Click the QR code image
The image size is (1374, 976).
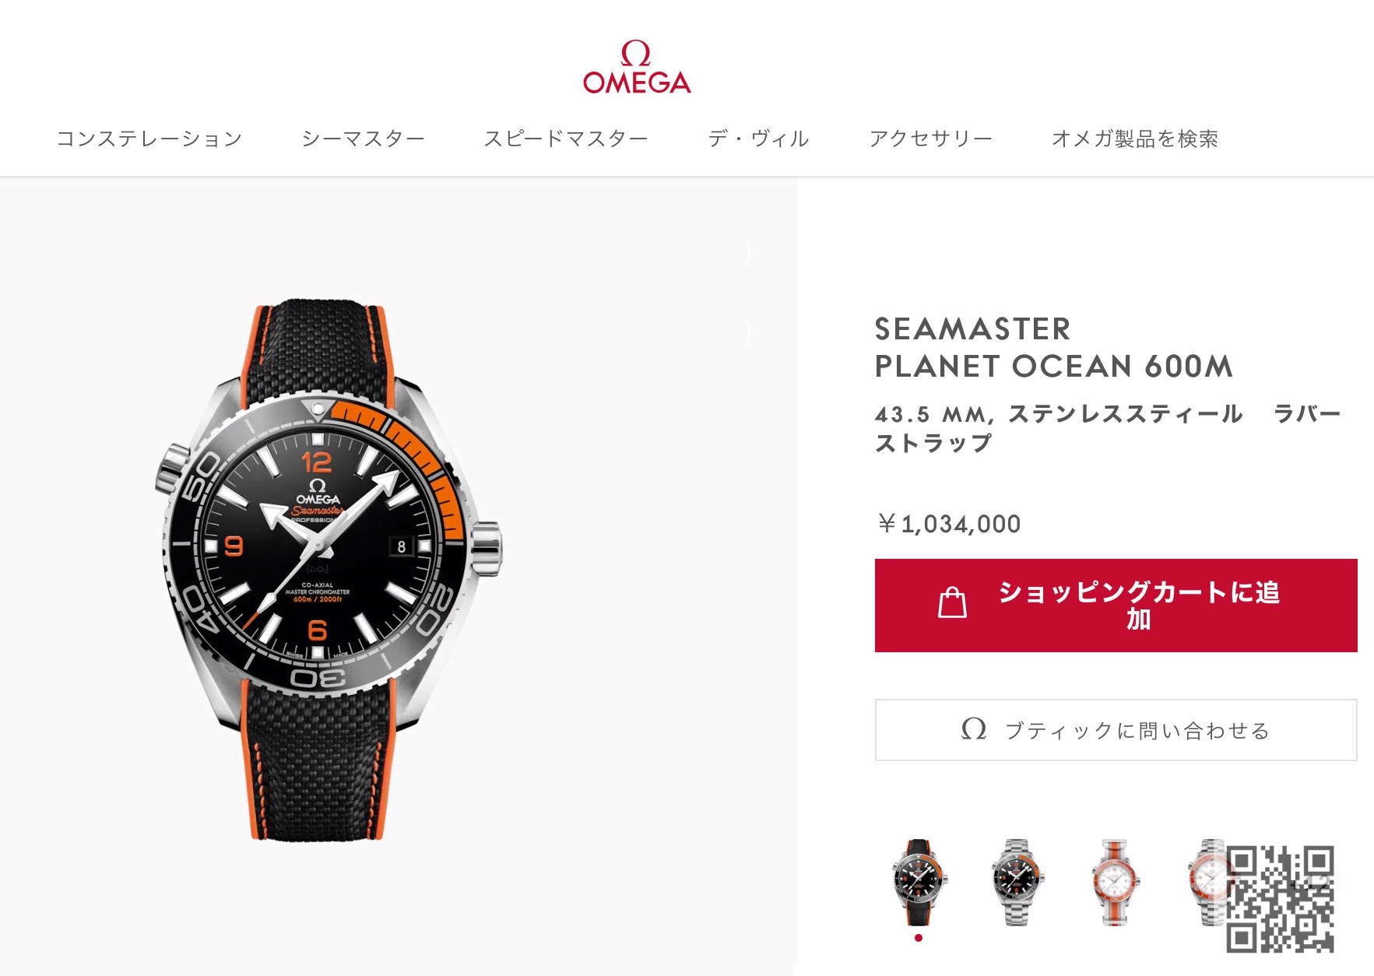pos(1281,899)
